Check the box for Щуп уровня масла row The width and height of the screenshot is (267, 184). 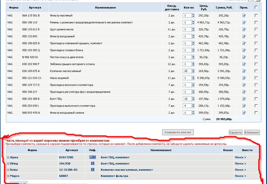click(x=256, y=29)
